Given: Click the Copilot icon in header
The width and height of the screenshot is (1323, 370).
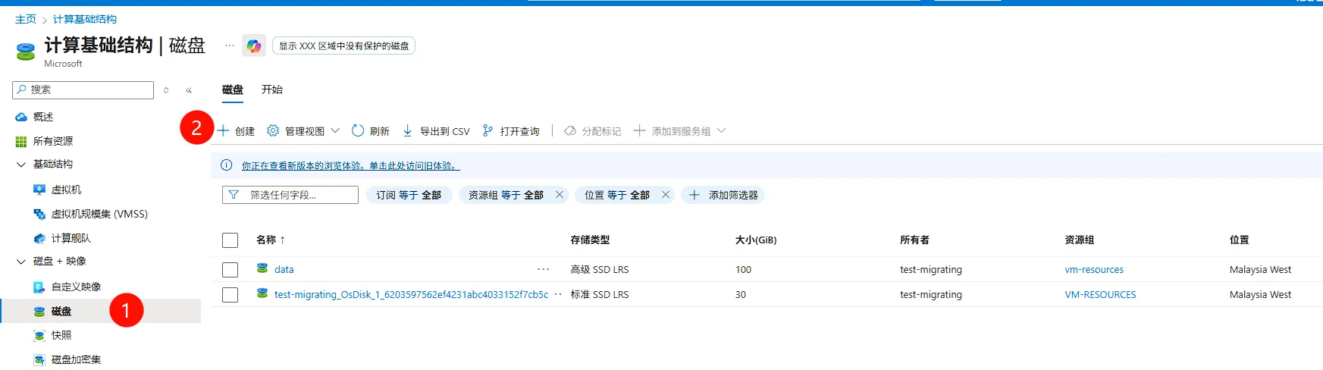Looking at the screenshot, I should 254,46.
